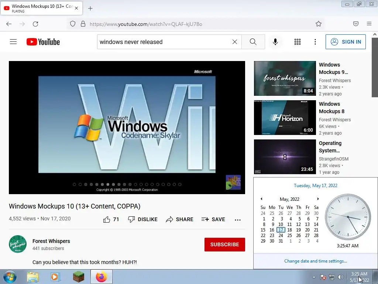This screenshot has height=284, width=378.
Task: Save page to Pocket
Action: (x=356, y=24)
